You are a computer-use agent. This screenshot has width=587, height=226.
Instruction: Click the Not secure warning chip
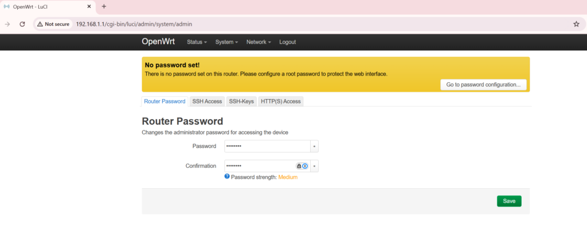(x=53, y=24)
